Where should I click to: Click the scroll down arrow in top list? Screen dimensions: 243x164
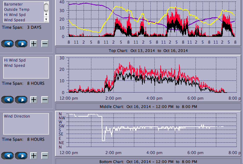46,19
